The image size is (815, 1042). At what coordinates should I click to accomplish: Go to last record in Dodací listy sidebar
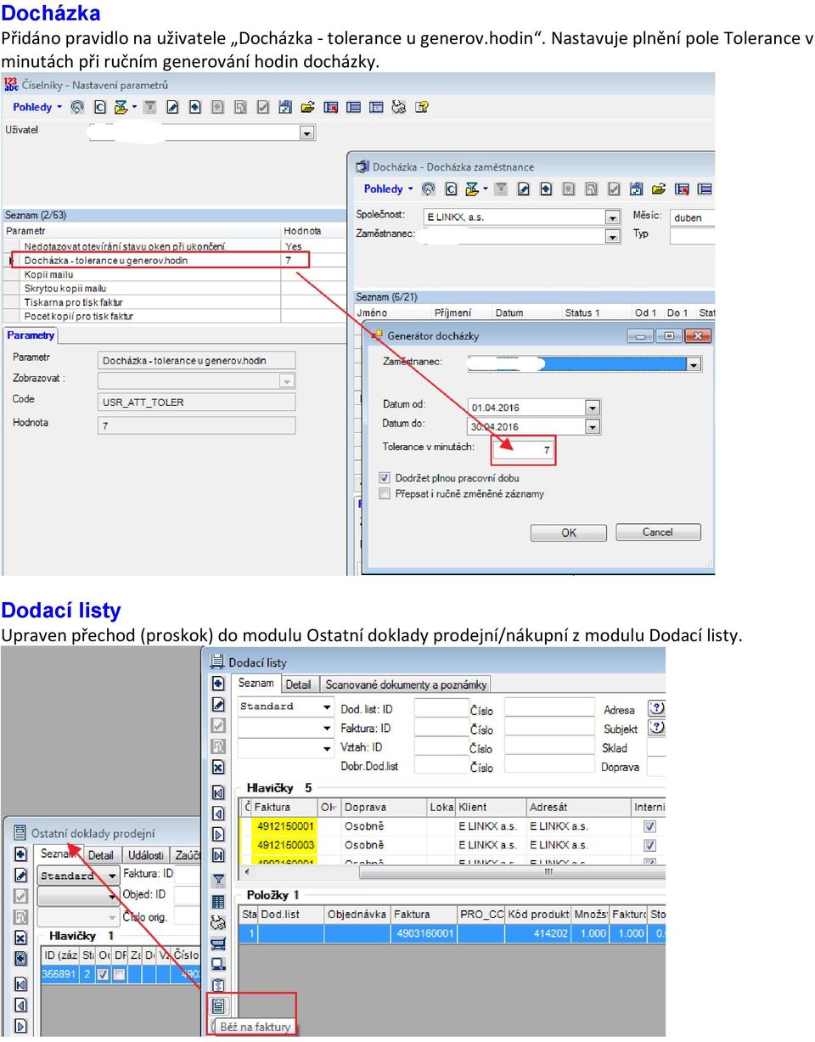tap(218, 855)
